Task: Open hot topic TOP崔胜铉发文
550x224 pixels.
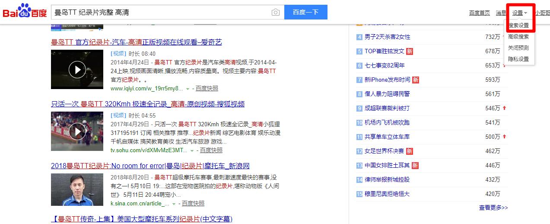Action: point(385,51)
